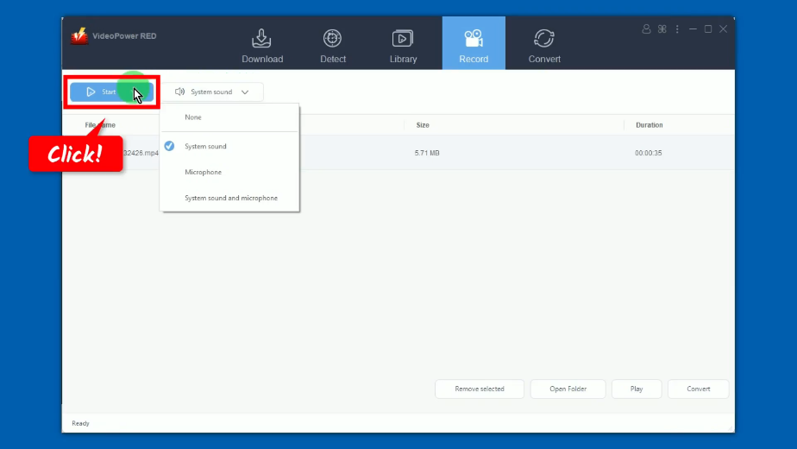This screenshot has width=797, height=449.
Task: Click the blue checkmark beside System sound
Action: [169, 146]
